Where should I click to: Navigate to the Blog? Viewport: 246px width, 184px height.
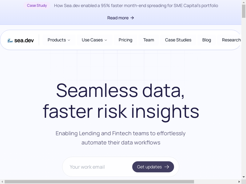[x=207, y=40]
